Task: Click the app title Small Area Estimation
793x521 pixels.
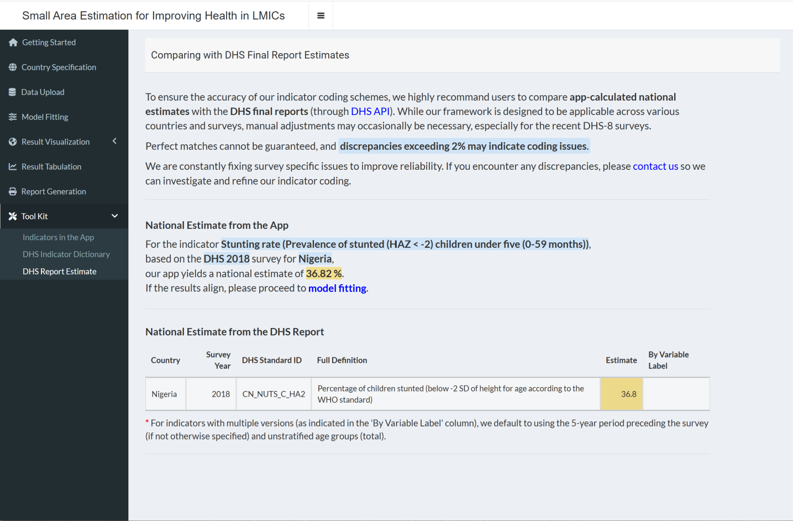Action: (x=154, y=15)
